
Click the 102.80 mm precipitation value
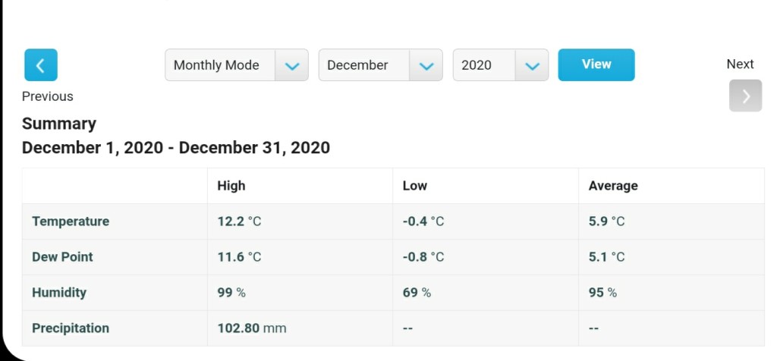click(252, 328)
